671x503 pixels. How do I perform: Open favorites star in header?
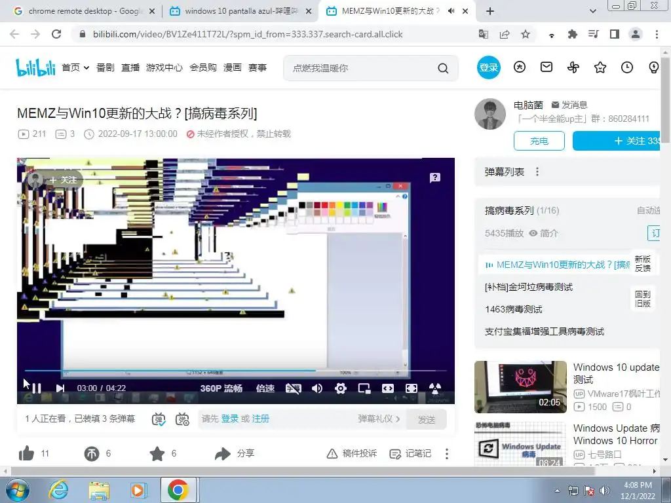pyautogui.click(x=600, y=67)
